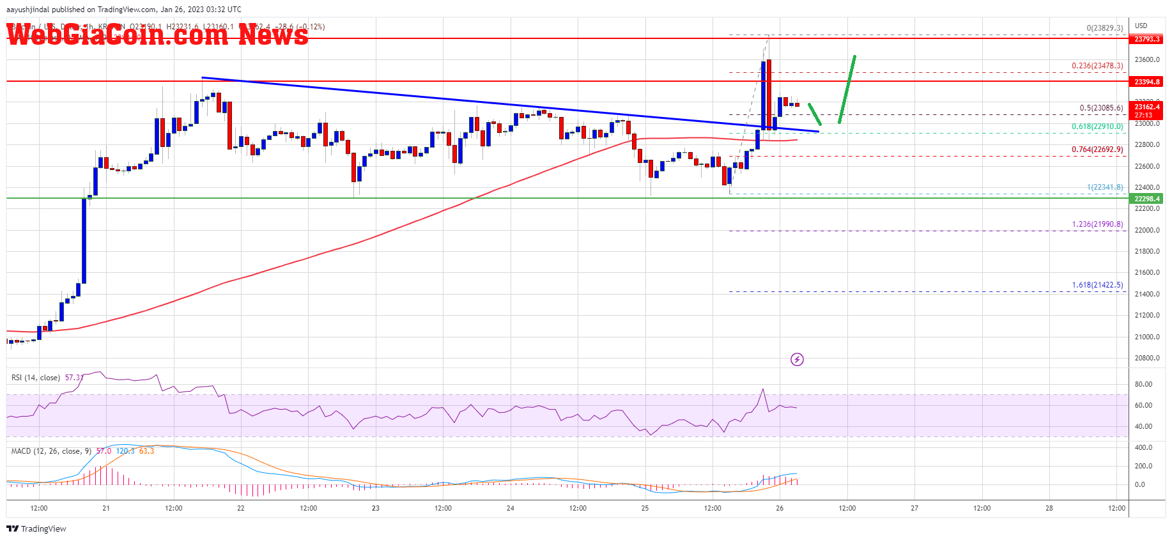Click the purple lightning bolt event icon

pyautogui.click(x=797, y=359)
